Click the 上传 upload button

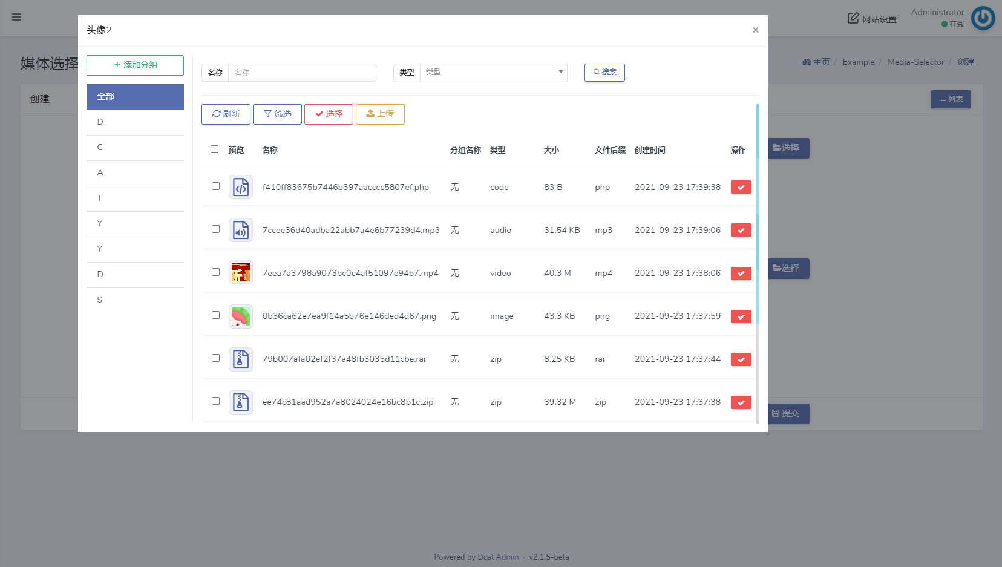click(x=380, y=114)
